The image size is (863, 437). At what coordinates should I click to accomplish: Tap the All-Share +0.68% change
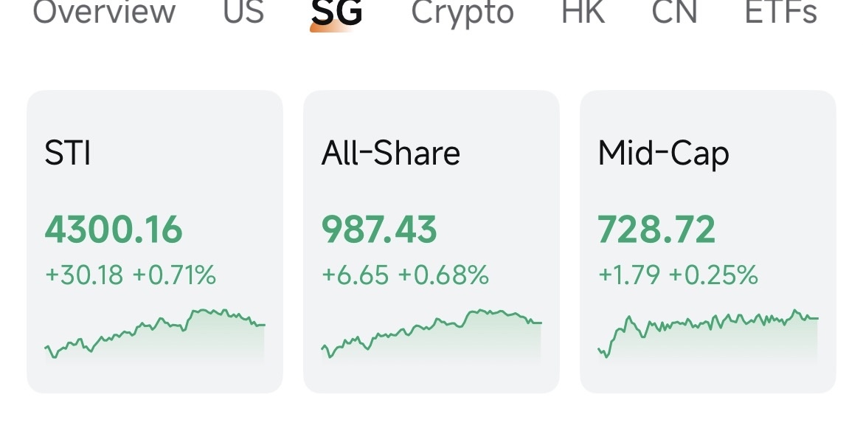click(443, 275)
